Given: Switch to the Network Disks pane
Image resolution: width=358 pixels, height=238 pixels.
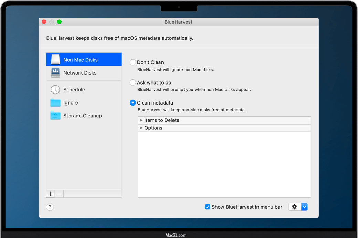Looking at the screenshot, I should click(80, 73).
